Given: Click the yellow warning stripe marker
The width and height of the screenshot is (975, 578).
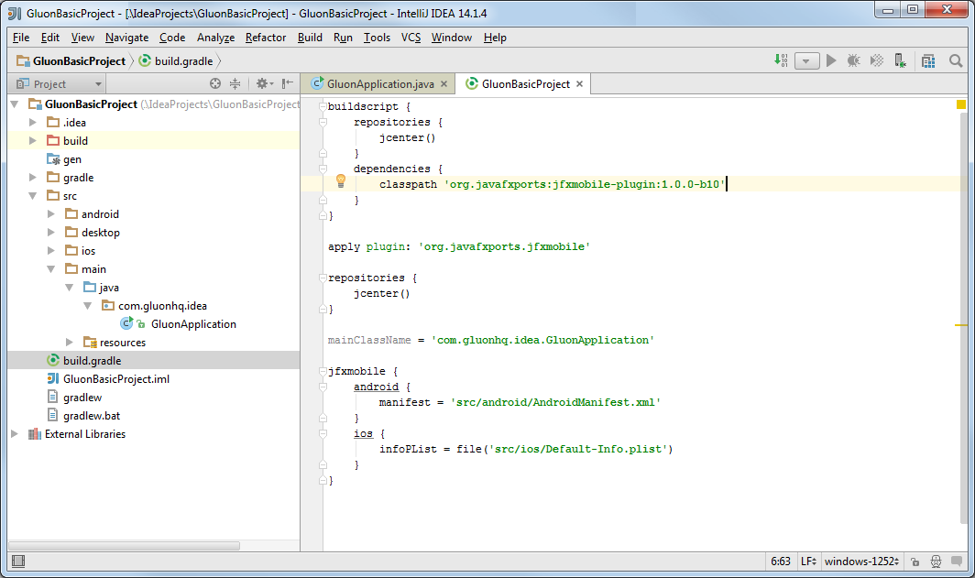Looking at the screenshot, I should tap(961, 325).
